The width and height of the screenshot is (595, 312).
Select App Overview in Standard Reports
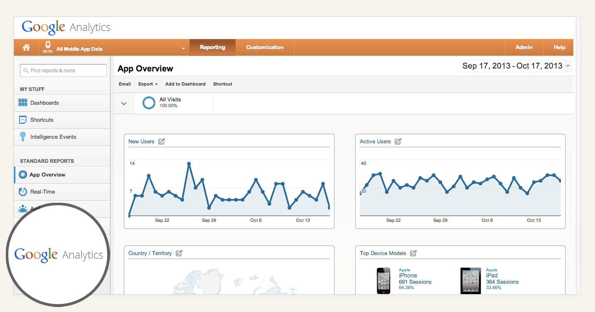pos(63,175)
